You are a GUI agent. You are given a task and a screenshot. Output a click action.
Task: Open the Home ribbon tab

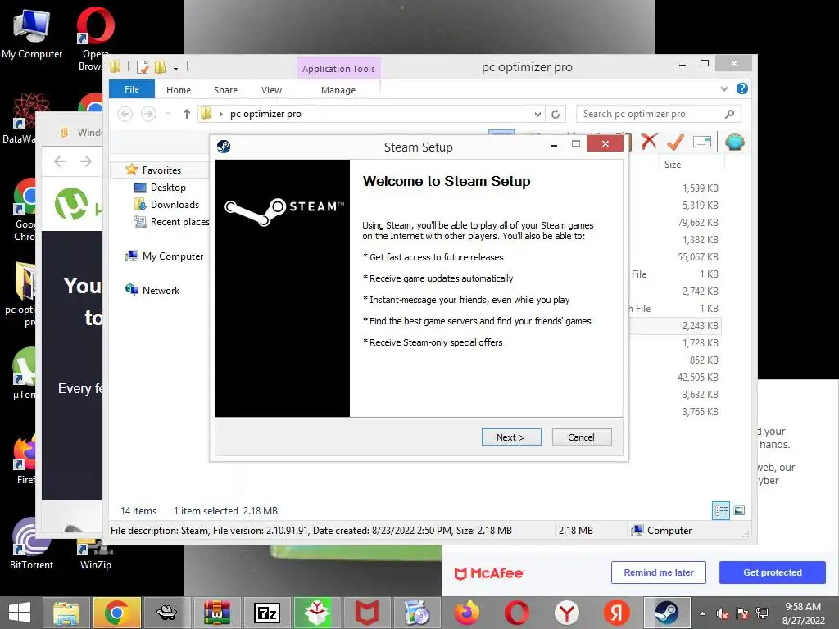click(x=178, y=90)
